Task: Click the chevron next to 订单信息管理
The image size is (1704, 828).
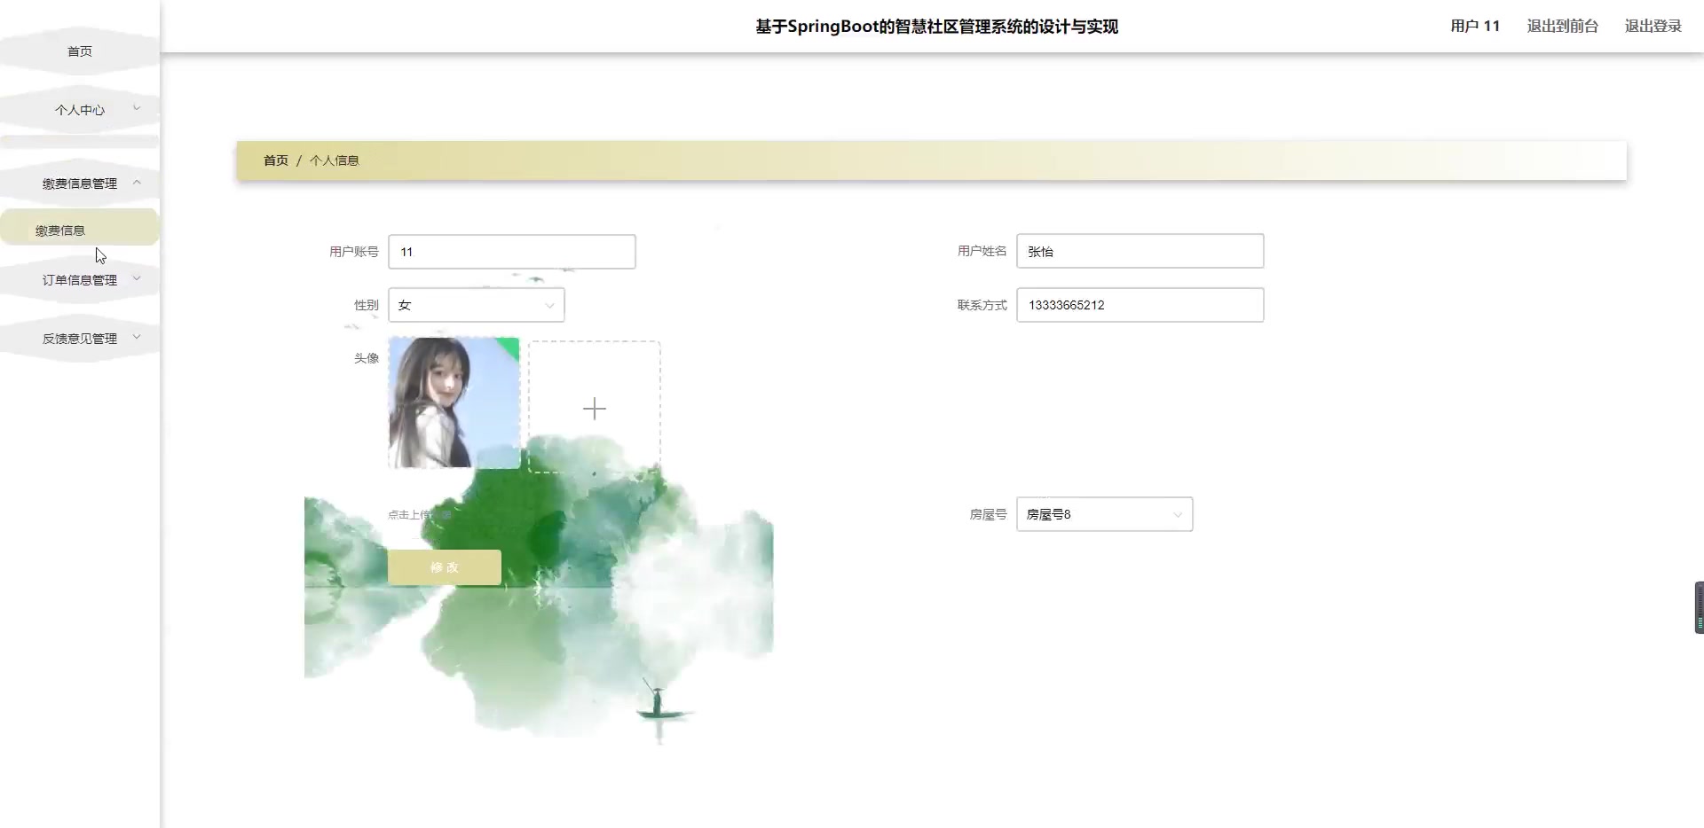Action: tap(137, 278)
